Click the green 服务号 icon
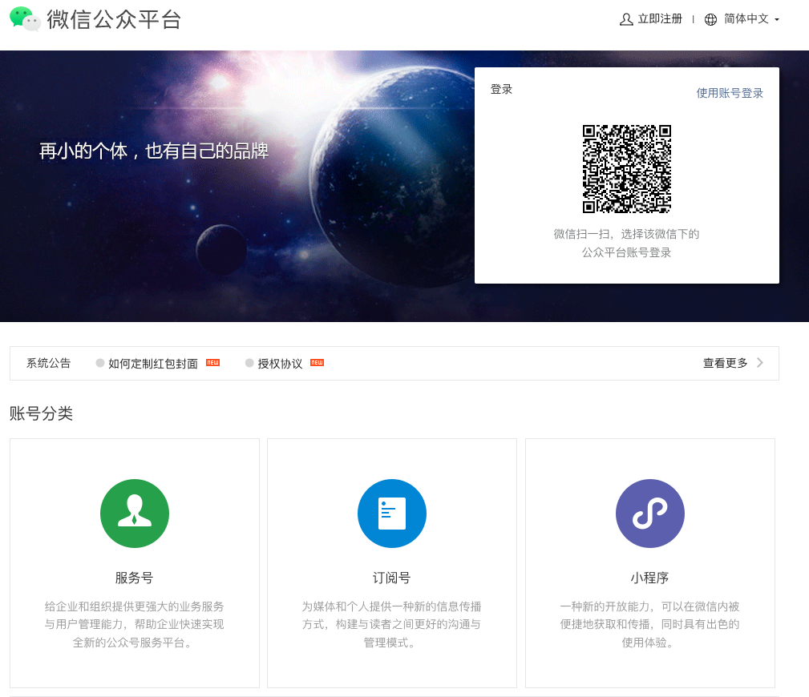Viewport: 809px width, 697px height. (x=135, y=514)
